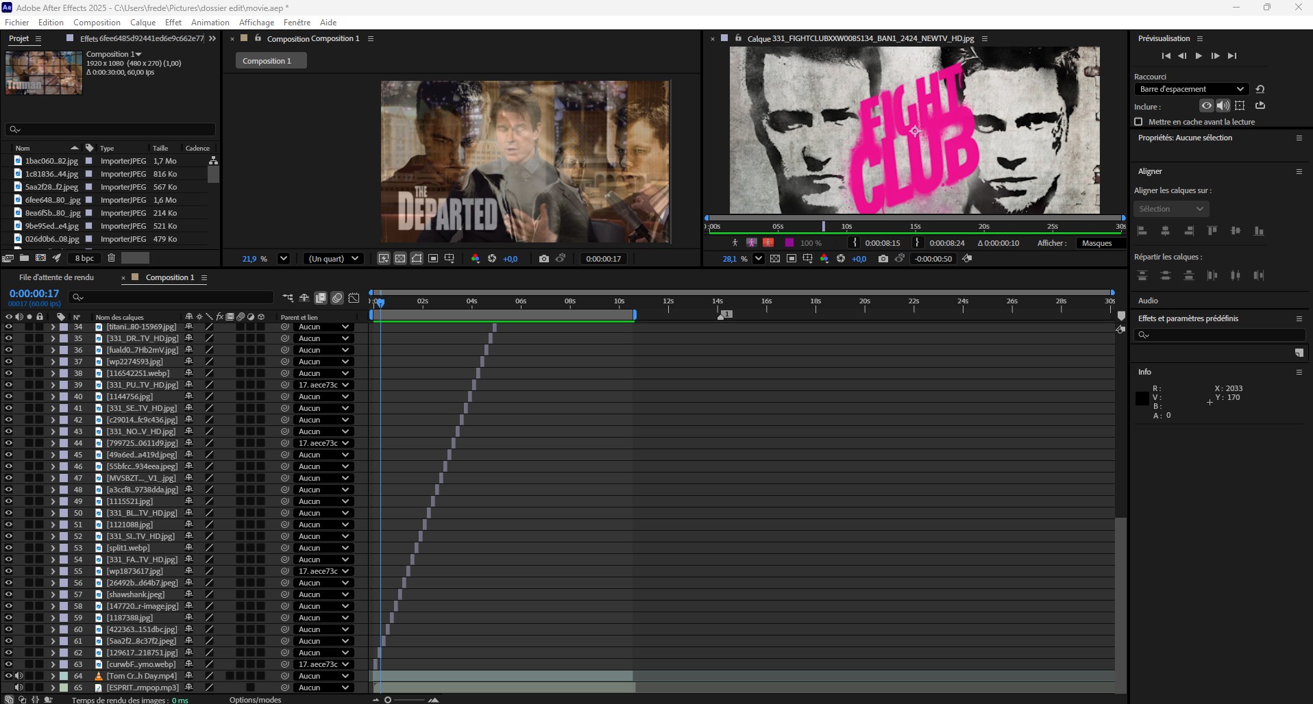Step to previous frame in preview controls
The height and width of the screenshot is (704, 1313).
1182,56
